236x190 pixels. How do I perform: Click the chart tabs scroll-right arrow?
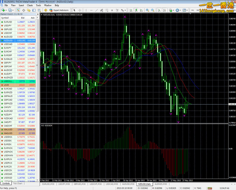[234, 184]
